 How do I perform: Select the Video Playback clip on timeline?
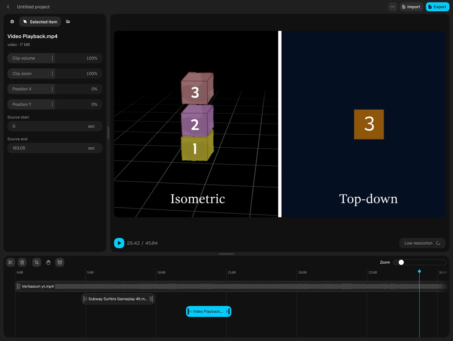[x=208, y=311]
